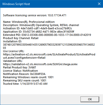Close the Windows Script Host dialog
Image resolution: width=103 pixels, height=105 pixels.
click(99, 4)
